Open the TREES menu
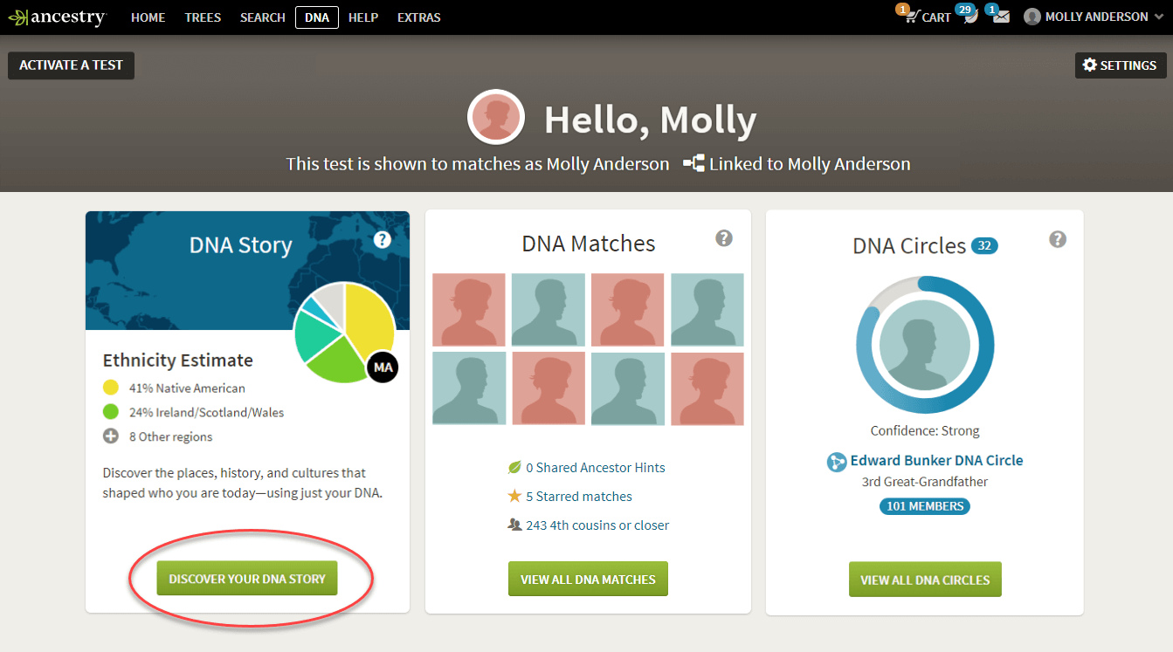 [203, 17]
